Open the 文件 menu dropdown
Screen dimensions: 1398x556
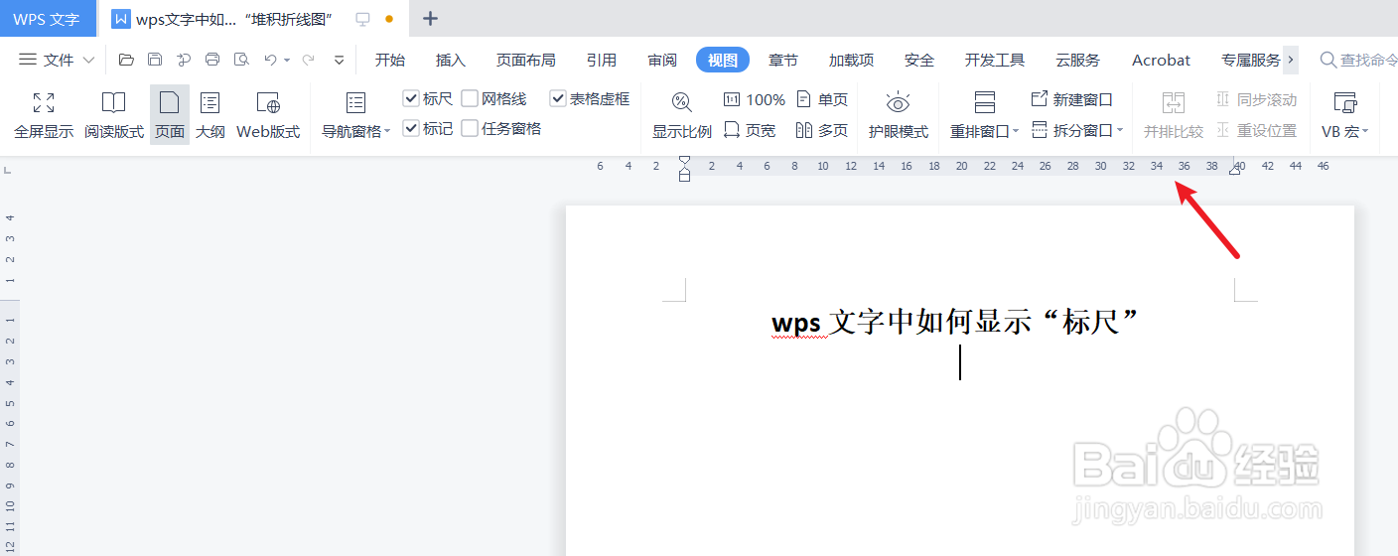[58, 60]
